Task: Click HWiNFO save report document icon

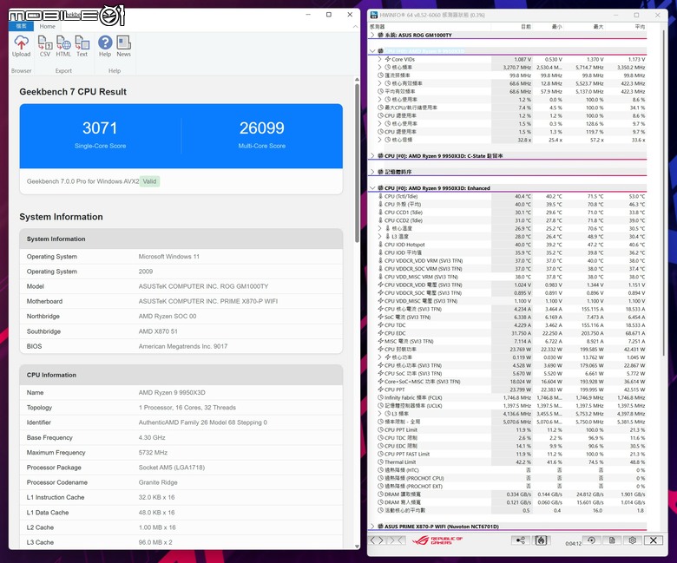Action: point(612,540)
